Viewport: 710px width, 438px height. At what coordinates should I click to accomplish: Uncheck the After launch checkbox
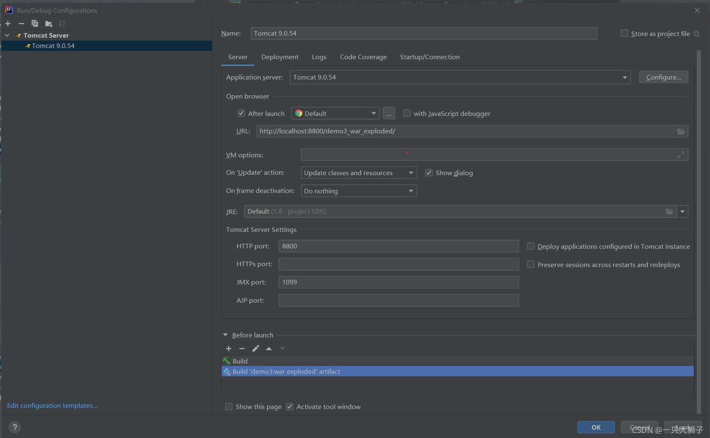point(241,113)
